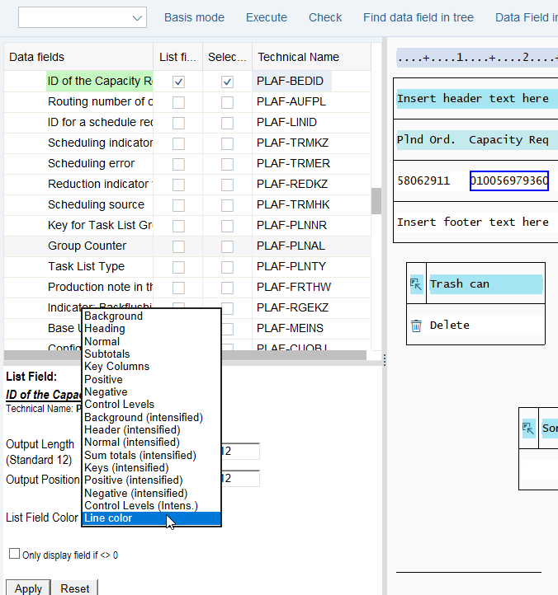Tick List field checkbox for Scheduling error
Image resolution: width=558 pixels, height=595 pixels.
(178, 164)
